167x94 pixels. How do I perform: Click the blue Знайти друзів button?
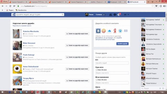pos(122,44)
